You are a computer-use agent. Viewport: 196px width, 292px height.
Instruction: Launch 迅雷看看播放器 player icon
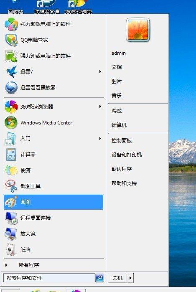[x=11, y=87]
